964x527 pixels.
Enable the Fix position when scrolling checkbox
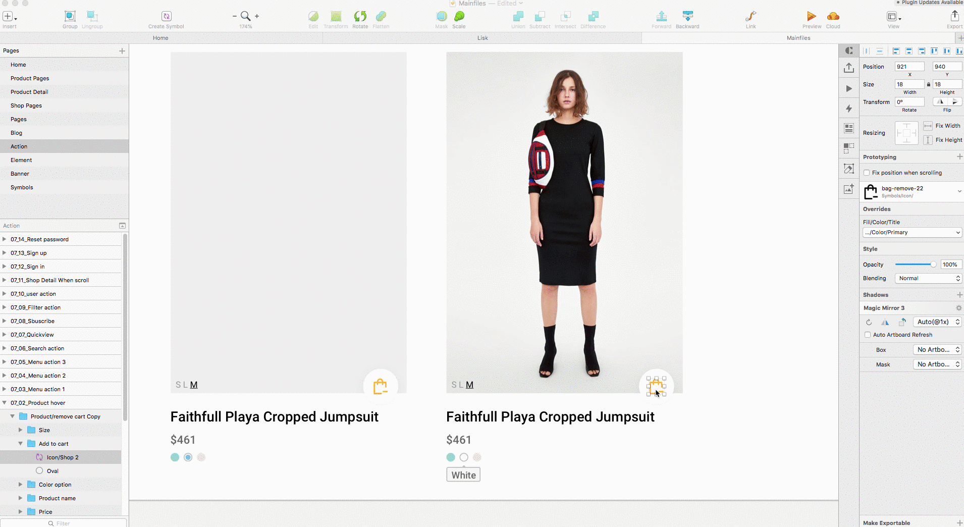tap(867, 173)
